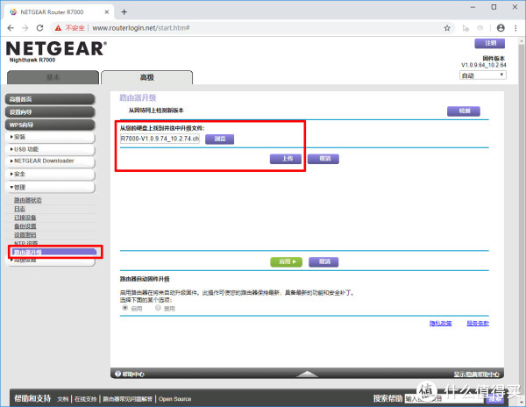
Task: Expand the USB 功能 sidebar section
Action: 50,149
